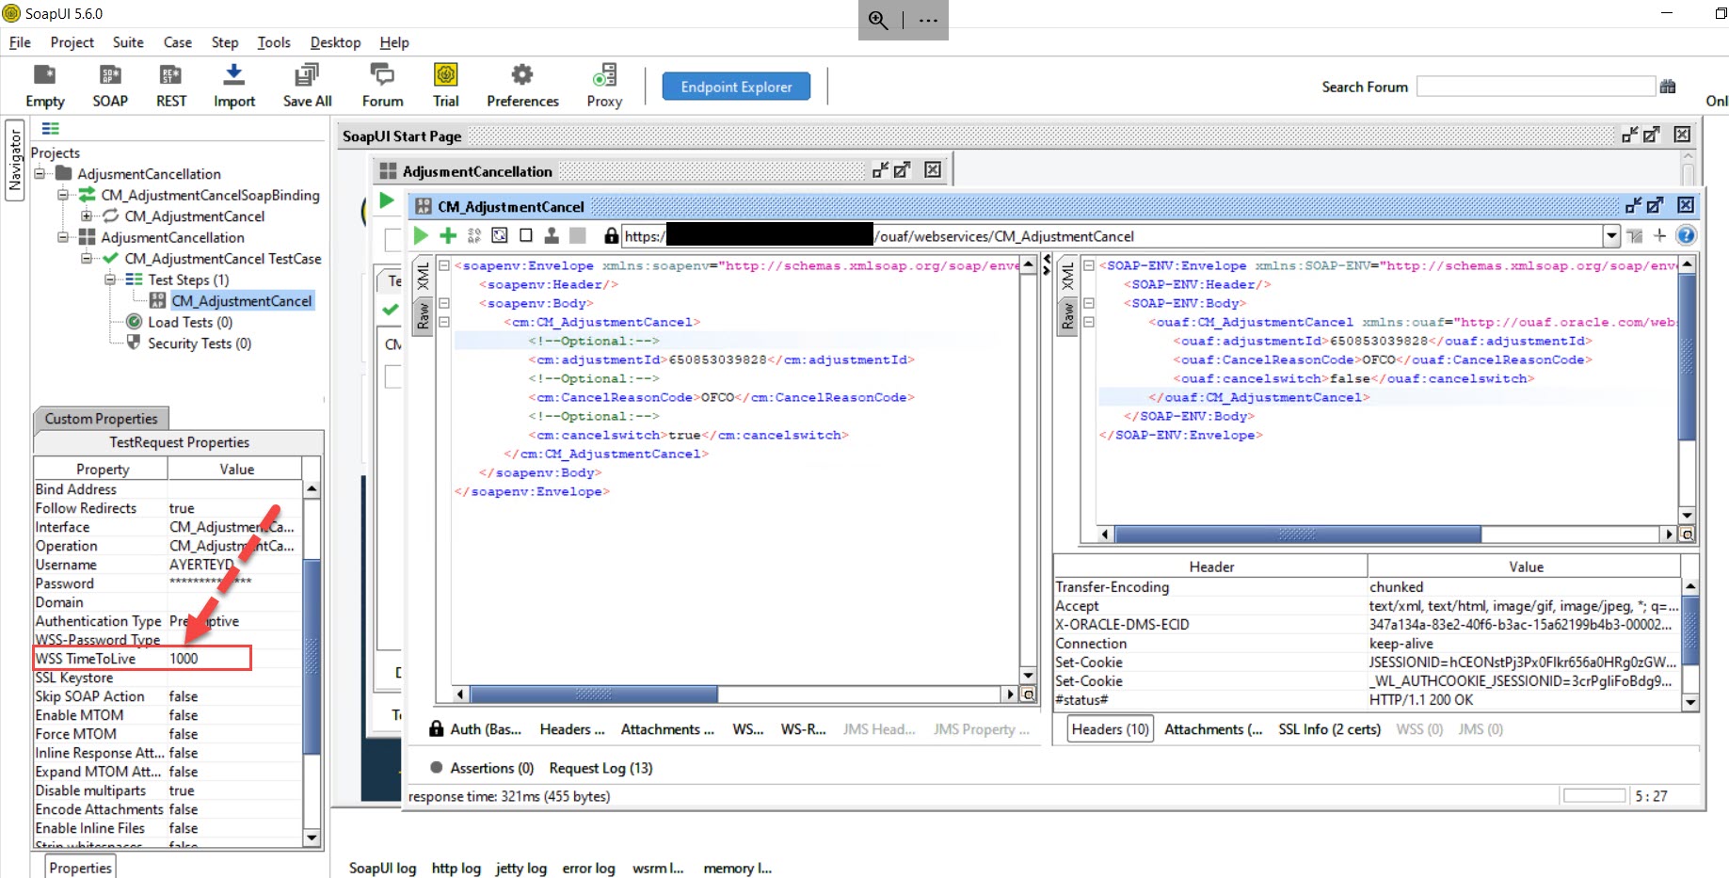
Task: Click the lock icon beside the endpoint URL
Action: point(611,235)
